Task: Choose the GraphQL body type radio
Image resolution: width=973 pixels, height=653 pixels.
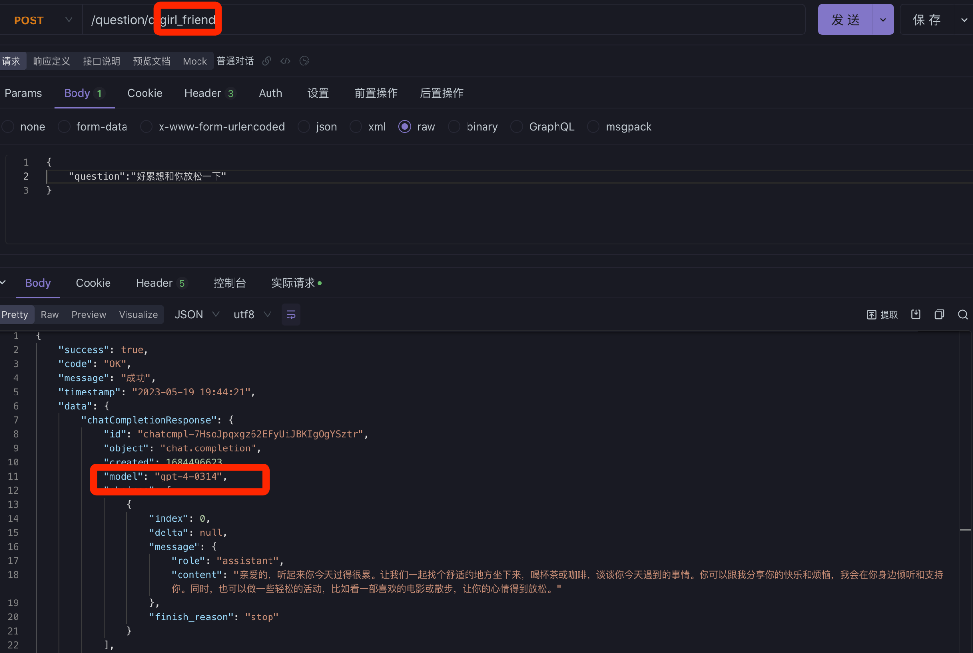Action: coord(517,127)
